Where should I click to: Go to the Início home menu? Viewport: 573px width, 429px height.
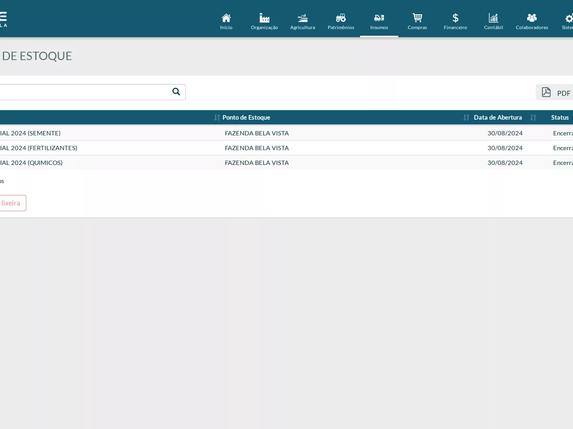[226, 21]
